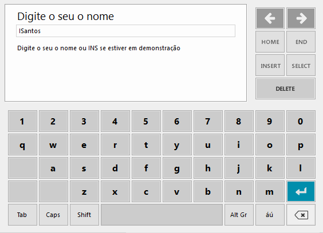Click the left arrow cursor key

[x=270, y=18]
